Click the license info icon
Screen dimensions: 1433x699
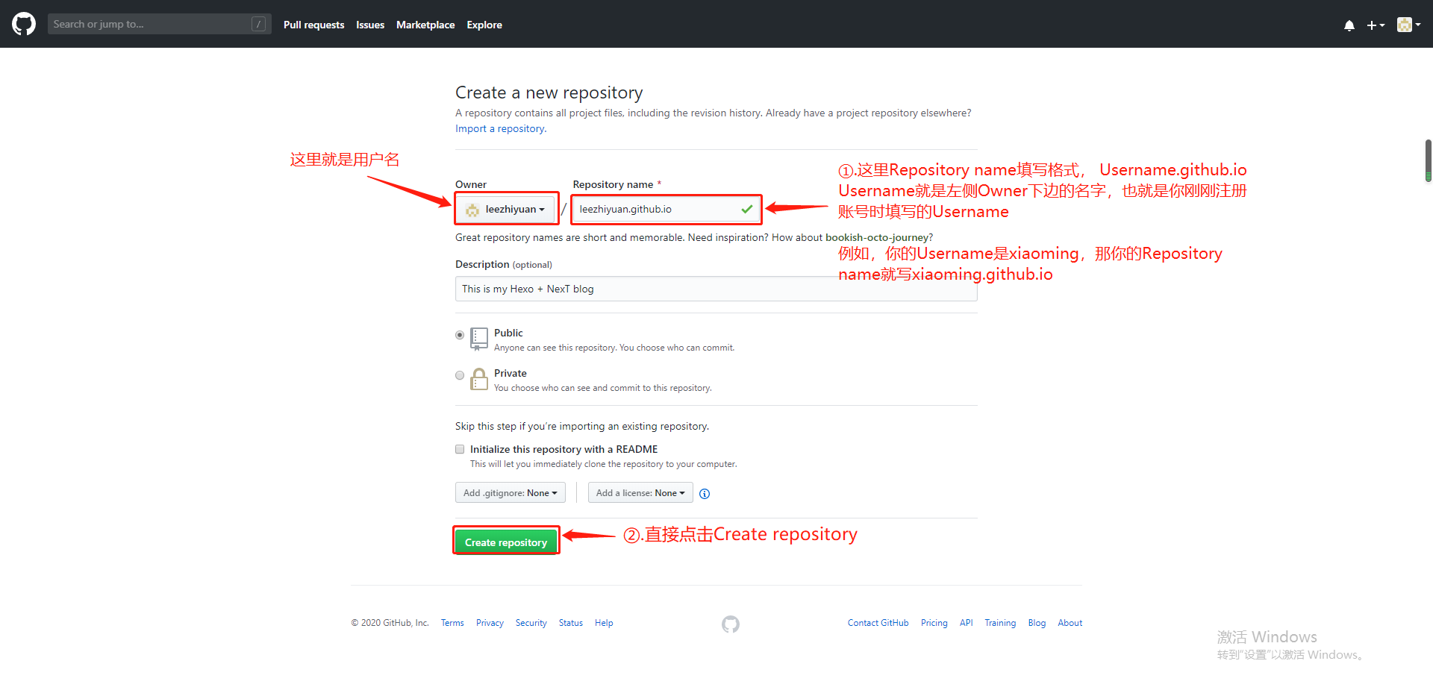pos(705,494)
